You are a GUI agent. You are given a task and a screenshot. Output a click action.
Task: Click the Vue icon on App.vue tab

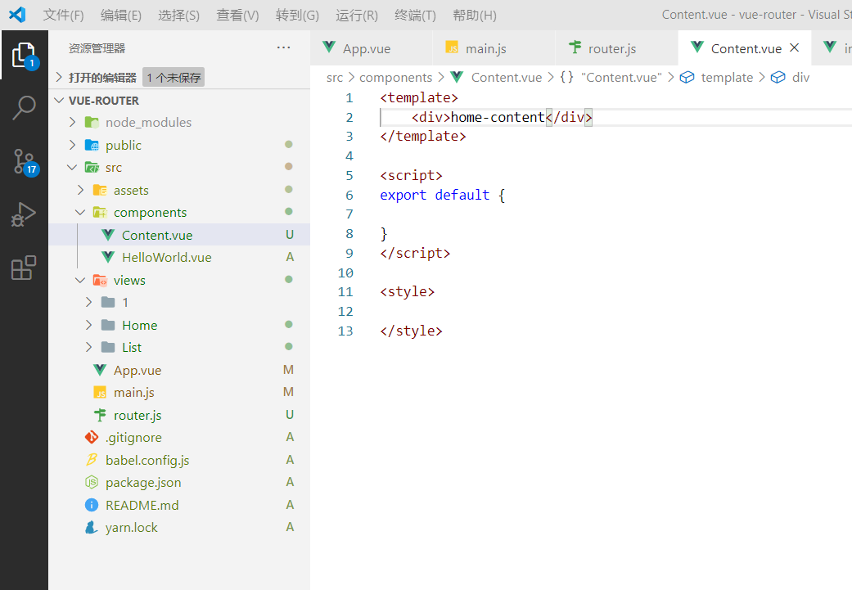[x=329, y=47]
